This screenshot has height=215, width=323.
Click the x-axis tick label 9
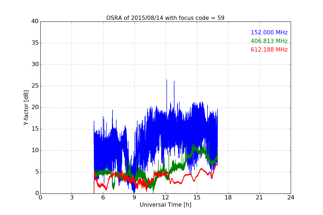point(134,198)
